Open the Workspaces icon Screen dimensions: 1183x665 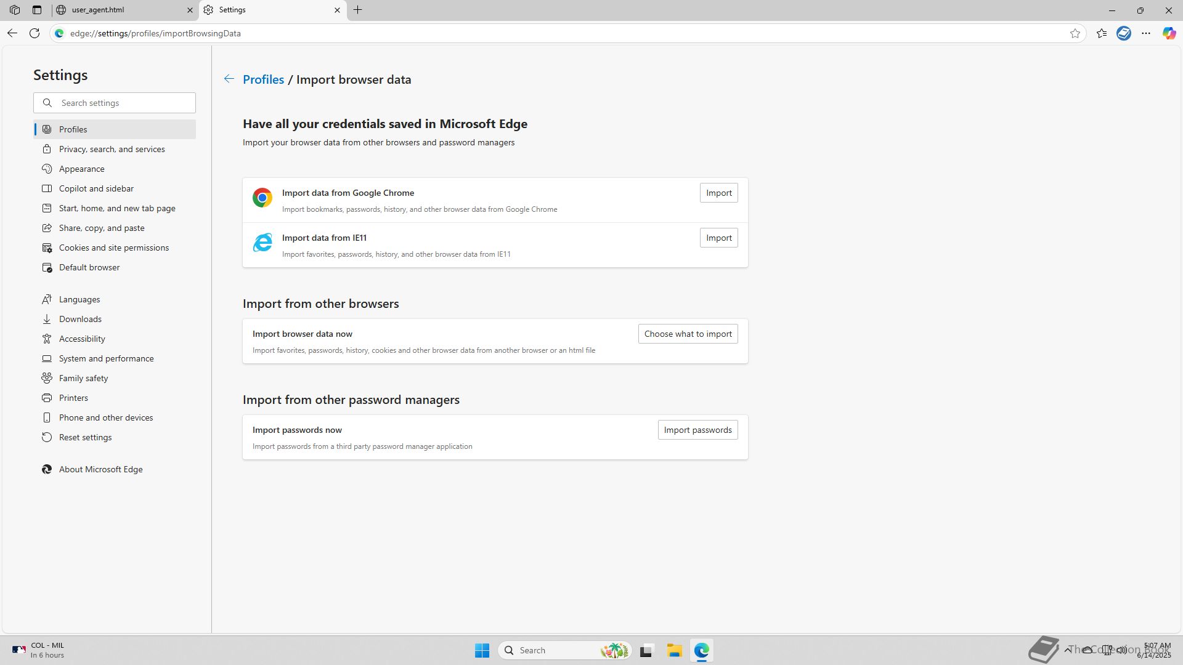click(x=15, y=10)
